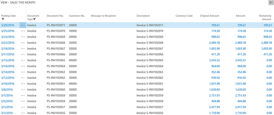Image resolution: width=274 pixels, height=115 pixels.
Task: Open row actions for PS-INV103060
Action: click(x=23, y=90)
